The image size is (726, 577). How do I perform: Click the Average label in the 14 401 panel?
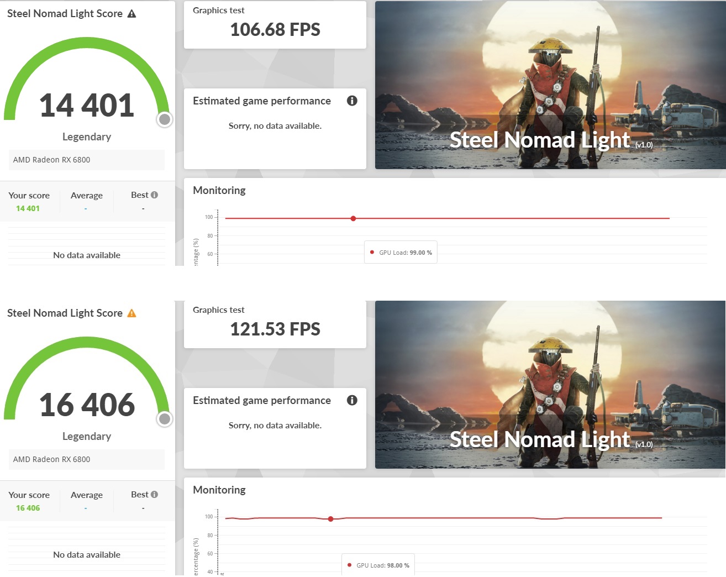[87, 195]
